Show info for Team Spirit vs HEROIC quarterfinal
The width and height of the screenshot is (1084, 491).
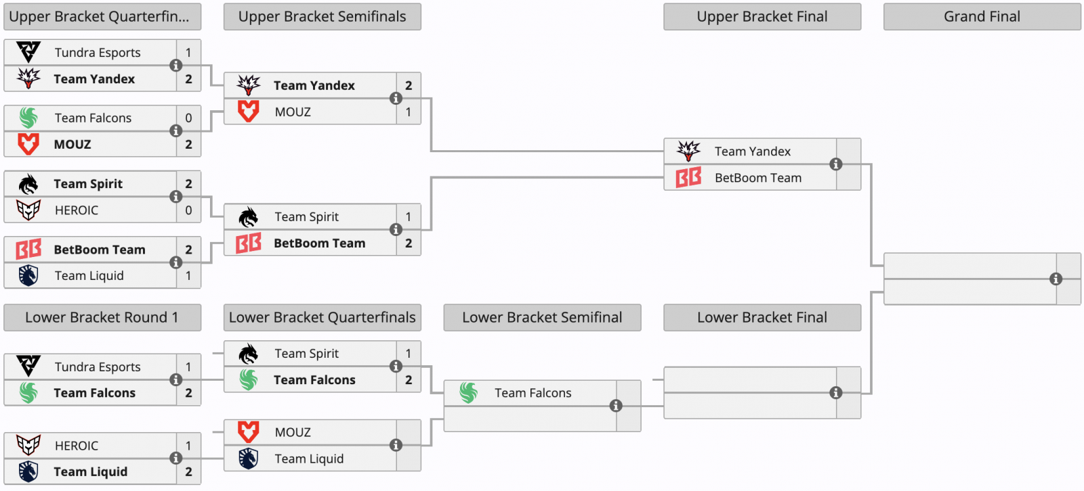pos(175,197)
